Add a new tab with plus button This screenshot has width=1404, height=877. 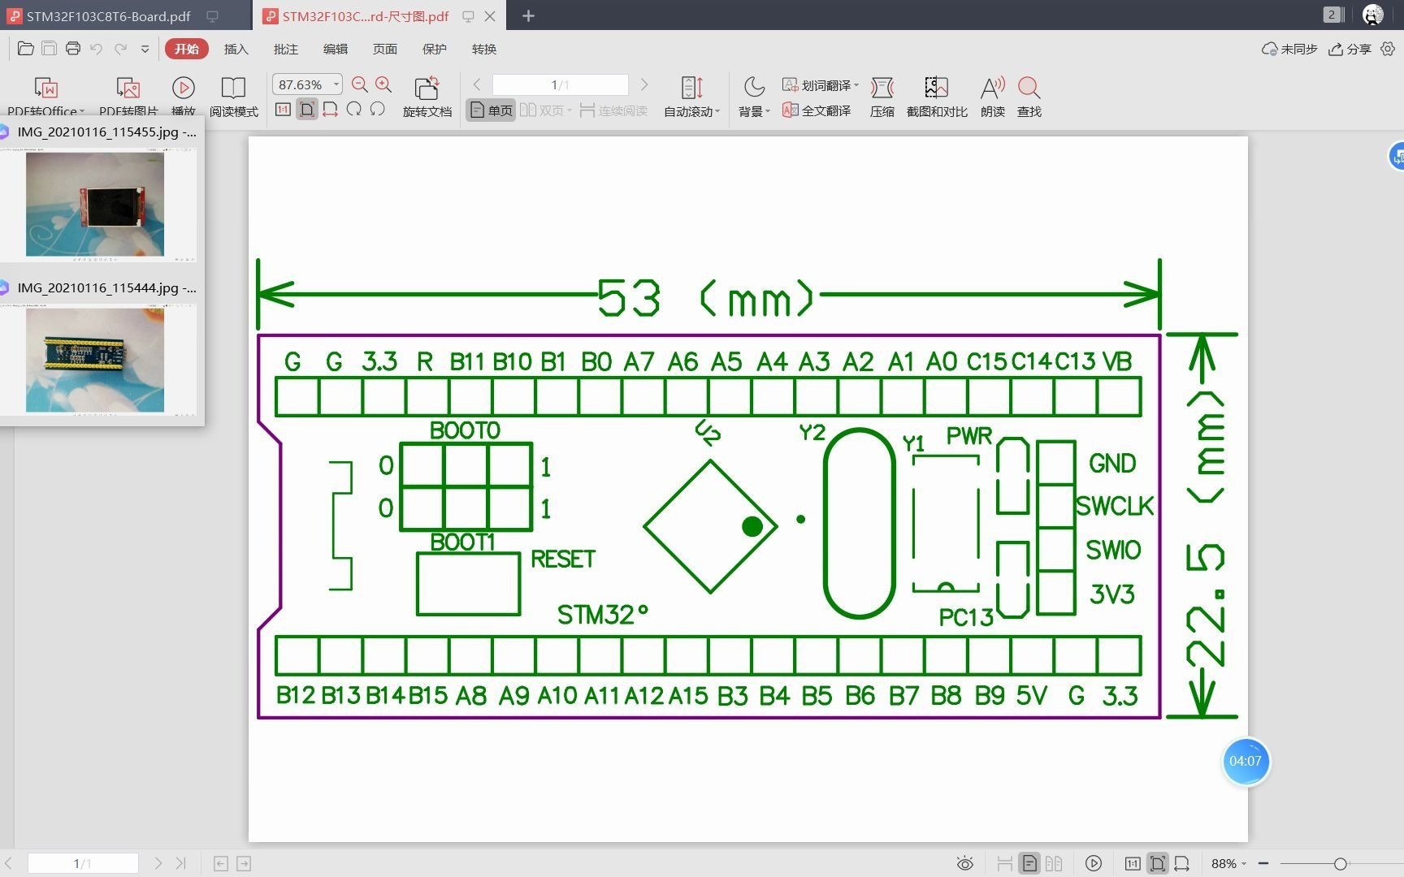[528, 16]
